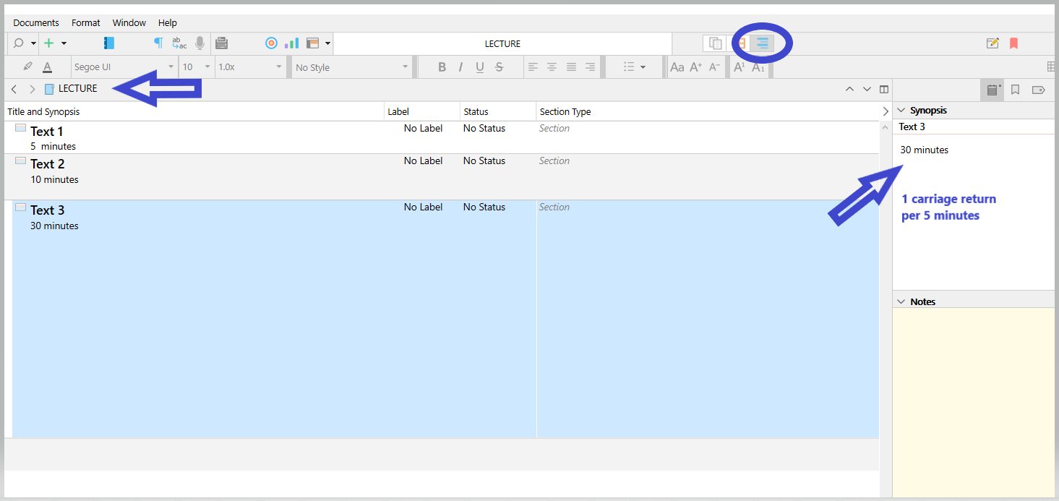Open the Bookmarks tab in Inspector
Viewport: 1059px width, 501px height.
click(1015, 90)
